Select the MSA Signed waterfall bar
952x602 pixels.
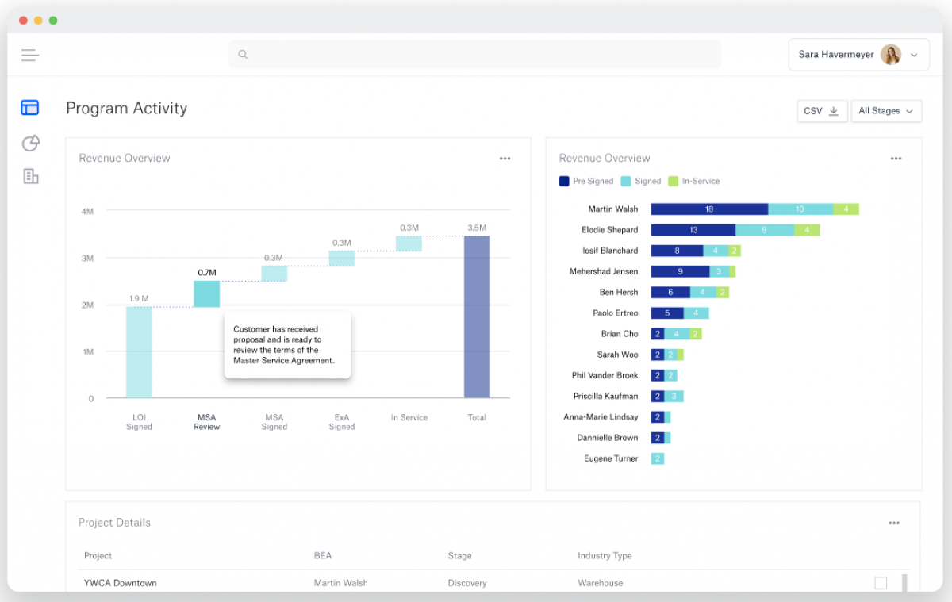click(274, 274)
